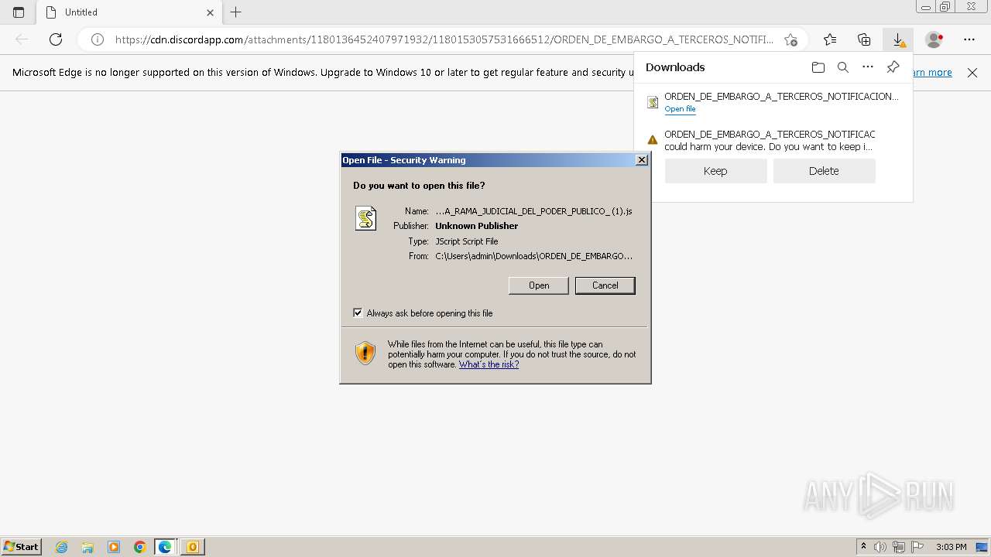Click the cdn.discordapp.com address bar URL
The image size is (991, 557).
[x=444, y=39]
